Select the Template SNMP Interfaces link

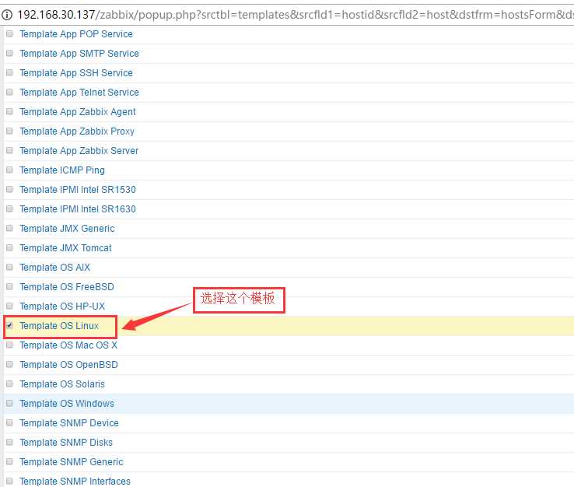(x=75, y=481)
